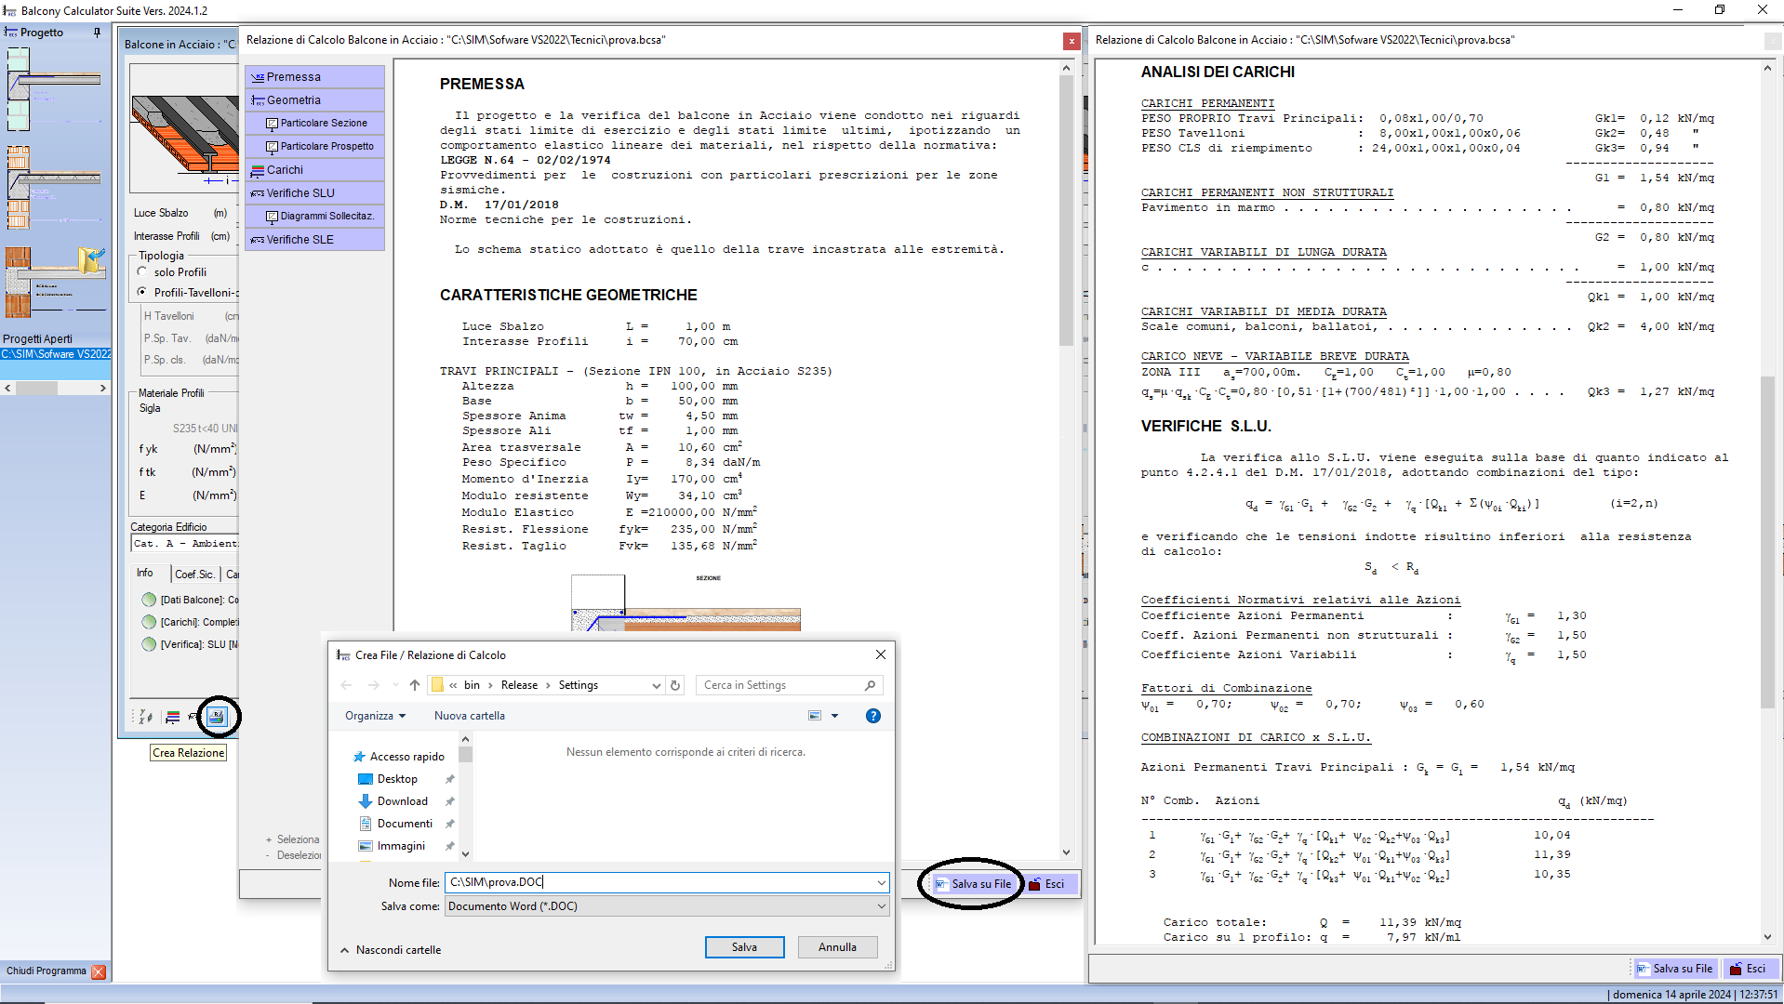The width and height of the screenshot is (1784, 1004).
Task: Expand the Nome file history dropdown arrow
Action: [880, 883]
